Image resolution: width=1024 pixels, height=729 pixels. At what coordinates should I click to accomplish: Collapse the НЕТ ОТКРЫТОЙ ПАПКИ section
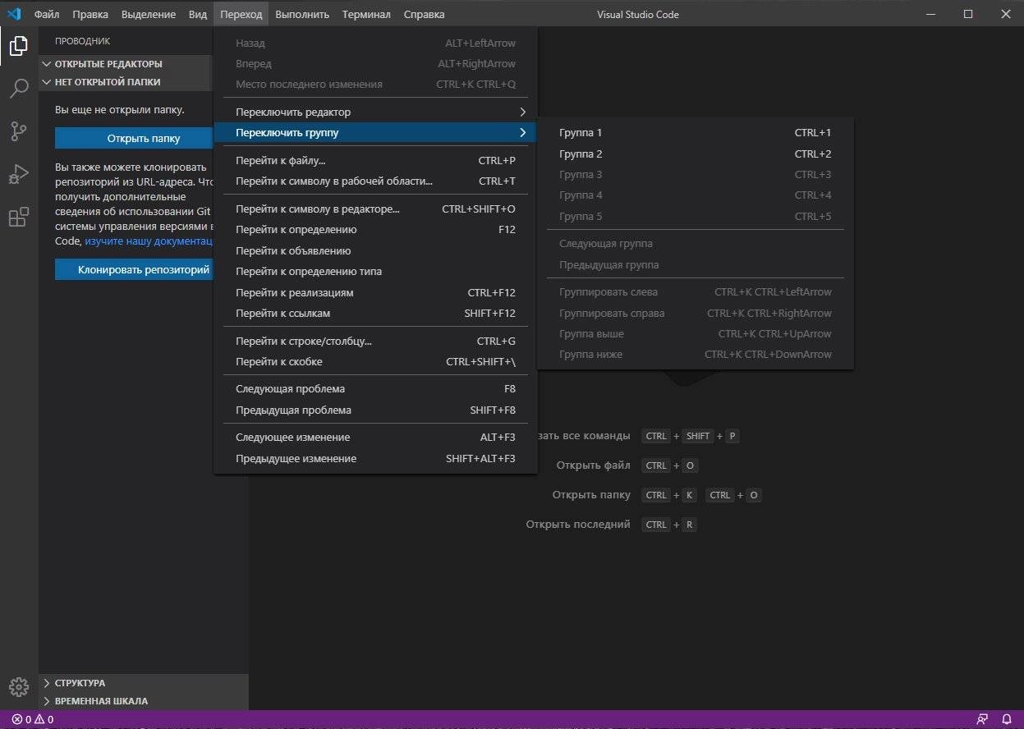[x=126, y=82]
